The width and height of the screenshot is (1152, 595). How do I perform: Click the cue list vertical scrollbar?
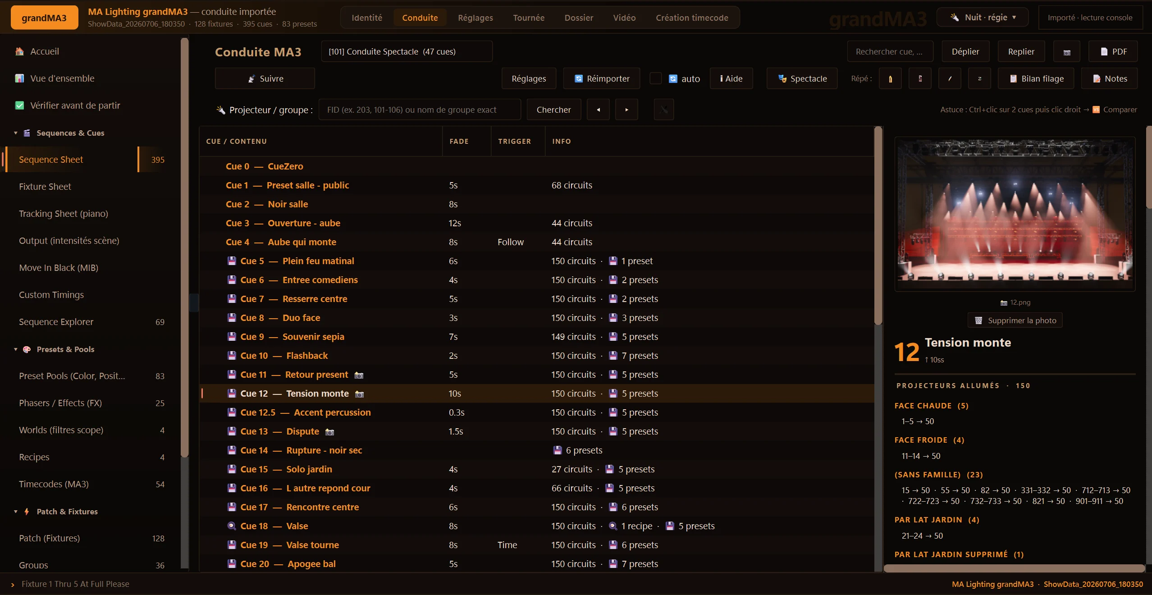pos(878,225)
